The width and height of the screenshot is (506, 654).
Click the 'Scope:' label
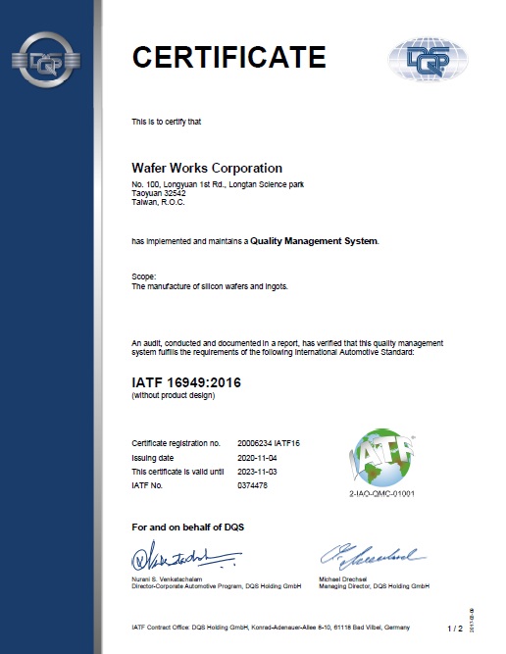pyautogui.click(x=144, y=277)
